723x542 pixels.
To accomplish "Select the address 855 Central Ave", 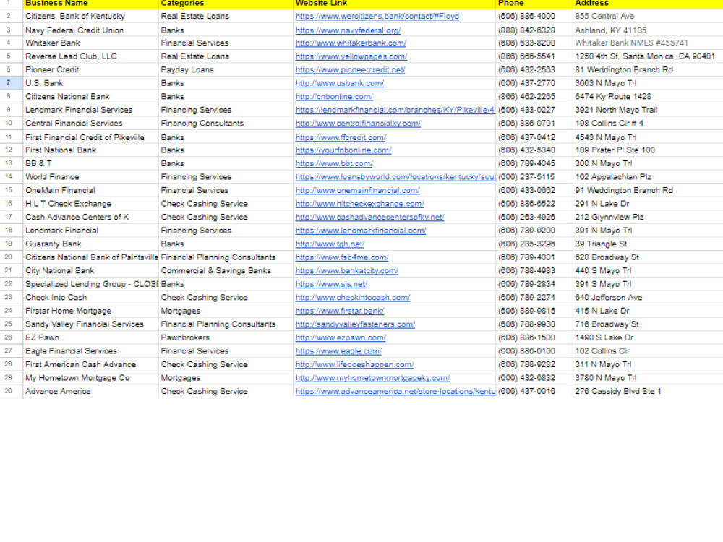I will click(648, 16).
